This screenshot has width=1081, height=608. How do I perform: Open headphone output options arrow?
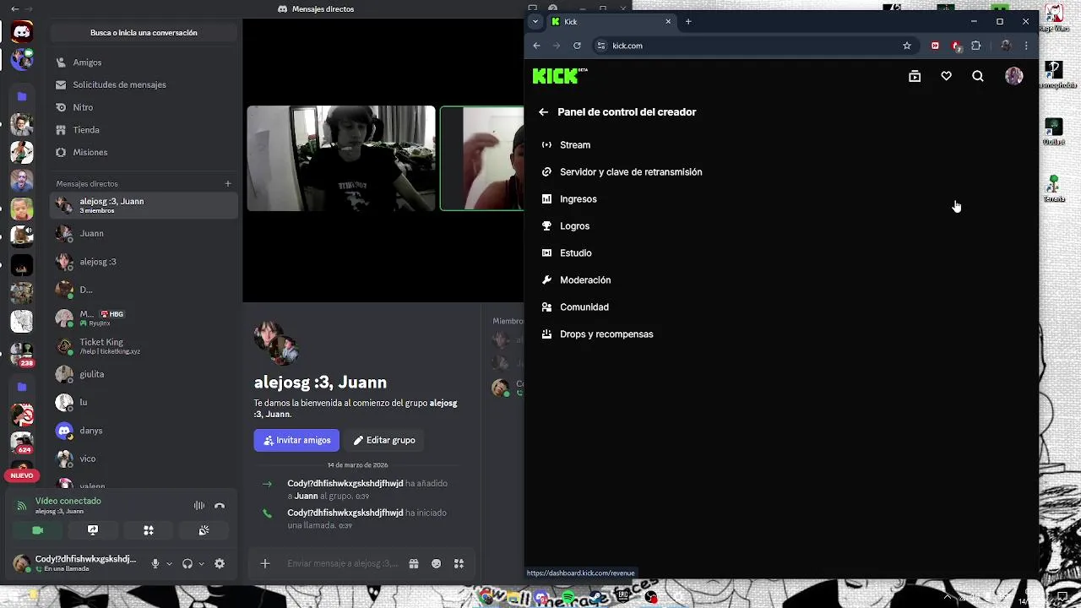(201, 564)
